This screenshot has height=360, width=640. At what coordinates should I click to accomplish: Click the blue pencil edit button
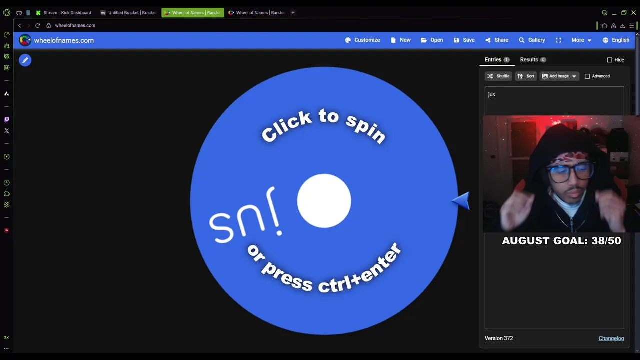(25, 60)
